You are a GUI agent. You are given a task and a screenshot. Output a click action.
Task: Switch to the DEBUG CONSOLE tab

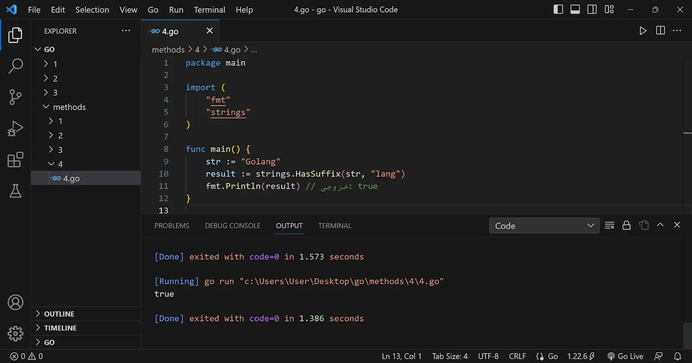pyautogui.click(x=233, y=226)
